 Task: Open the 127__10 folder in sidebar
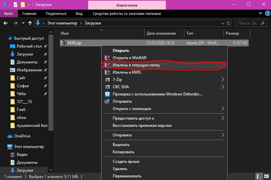pyautogui.click(x=21, y=102)
